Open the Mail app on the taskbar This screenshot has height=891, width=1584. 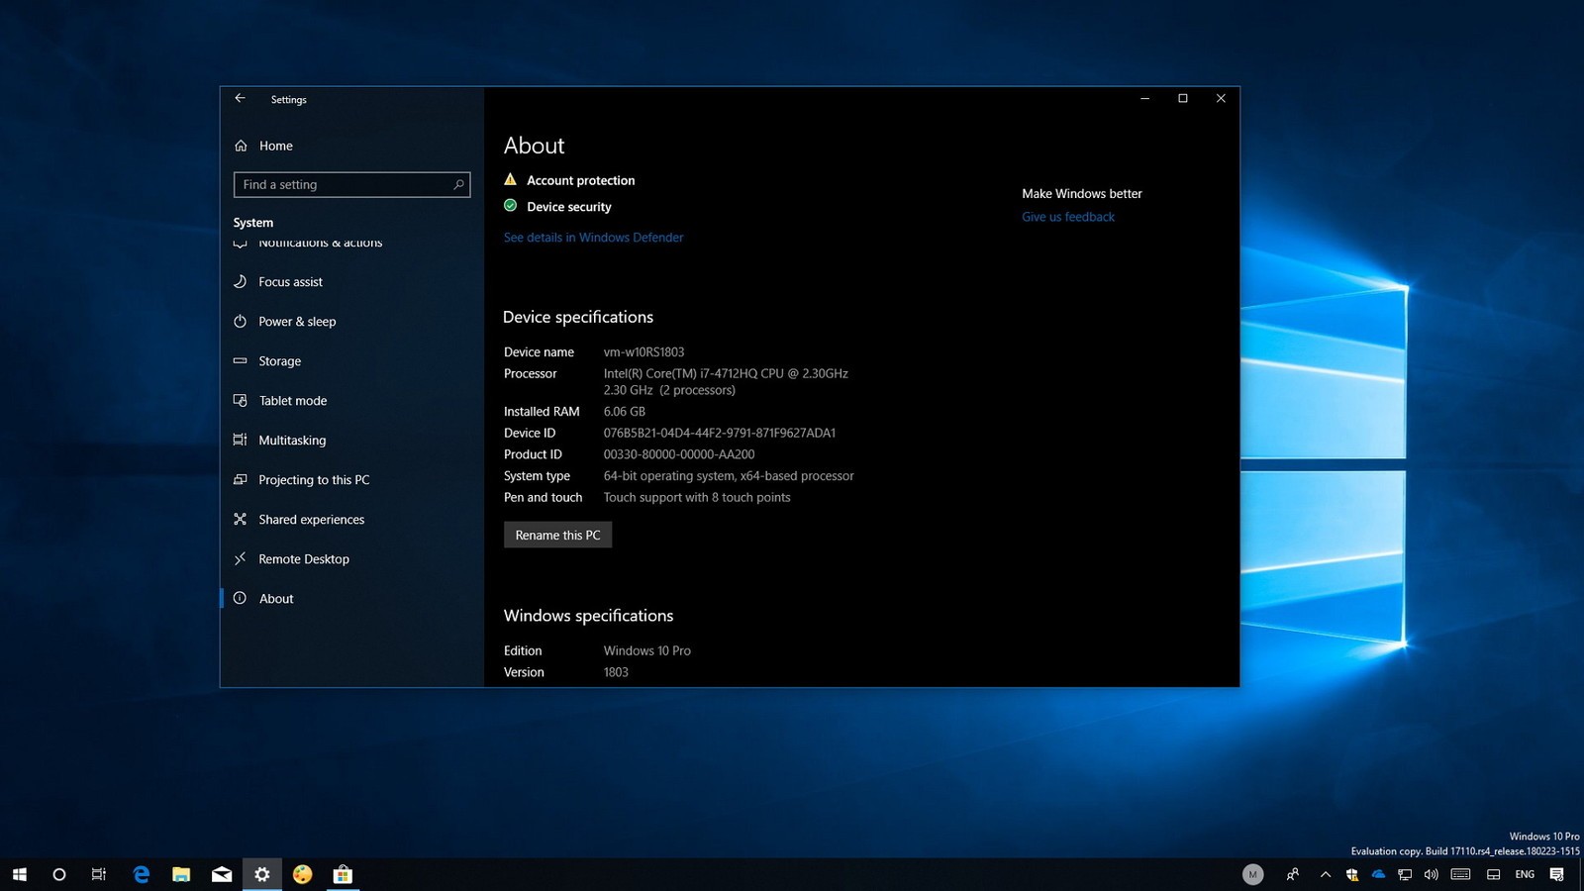tap(222, 874)
